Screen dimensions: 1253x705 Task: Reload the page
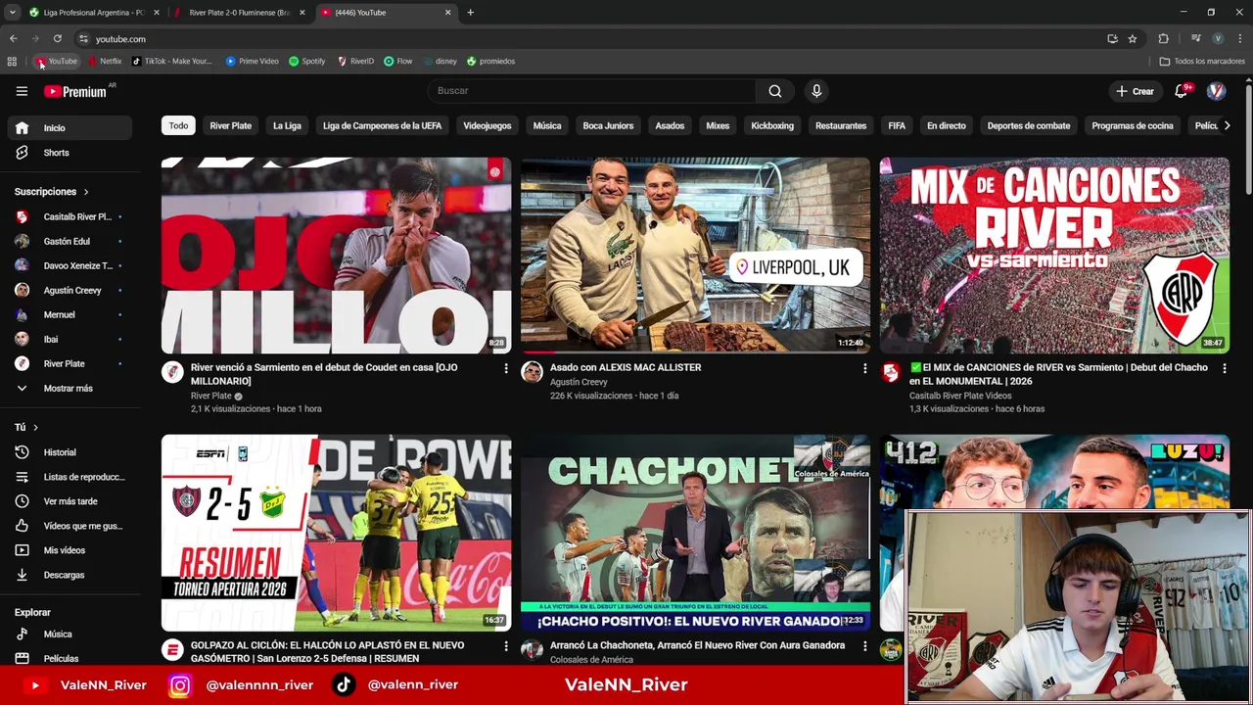tap(58, 39)
